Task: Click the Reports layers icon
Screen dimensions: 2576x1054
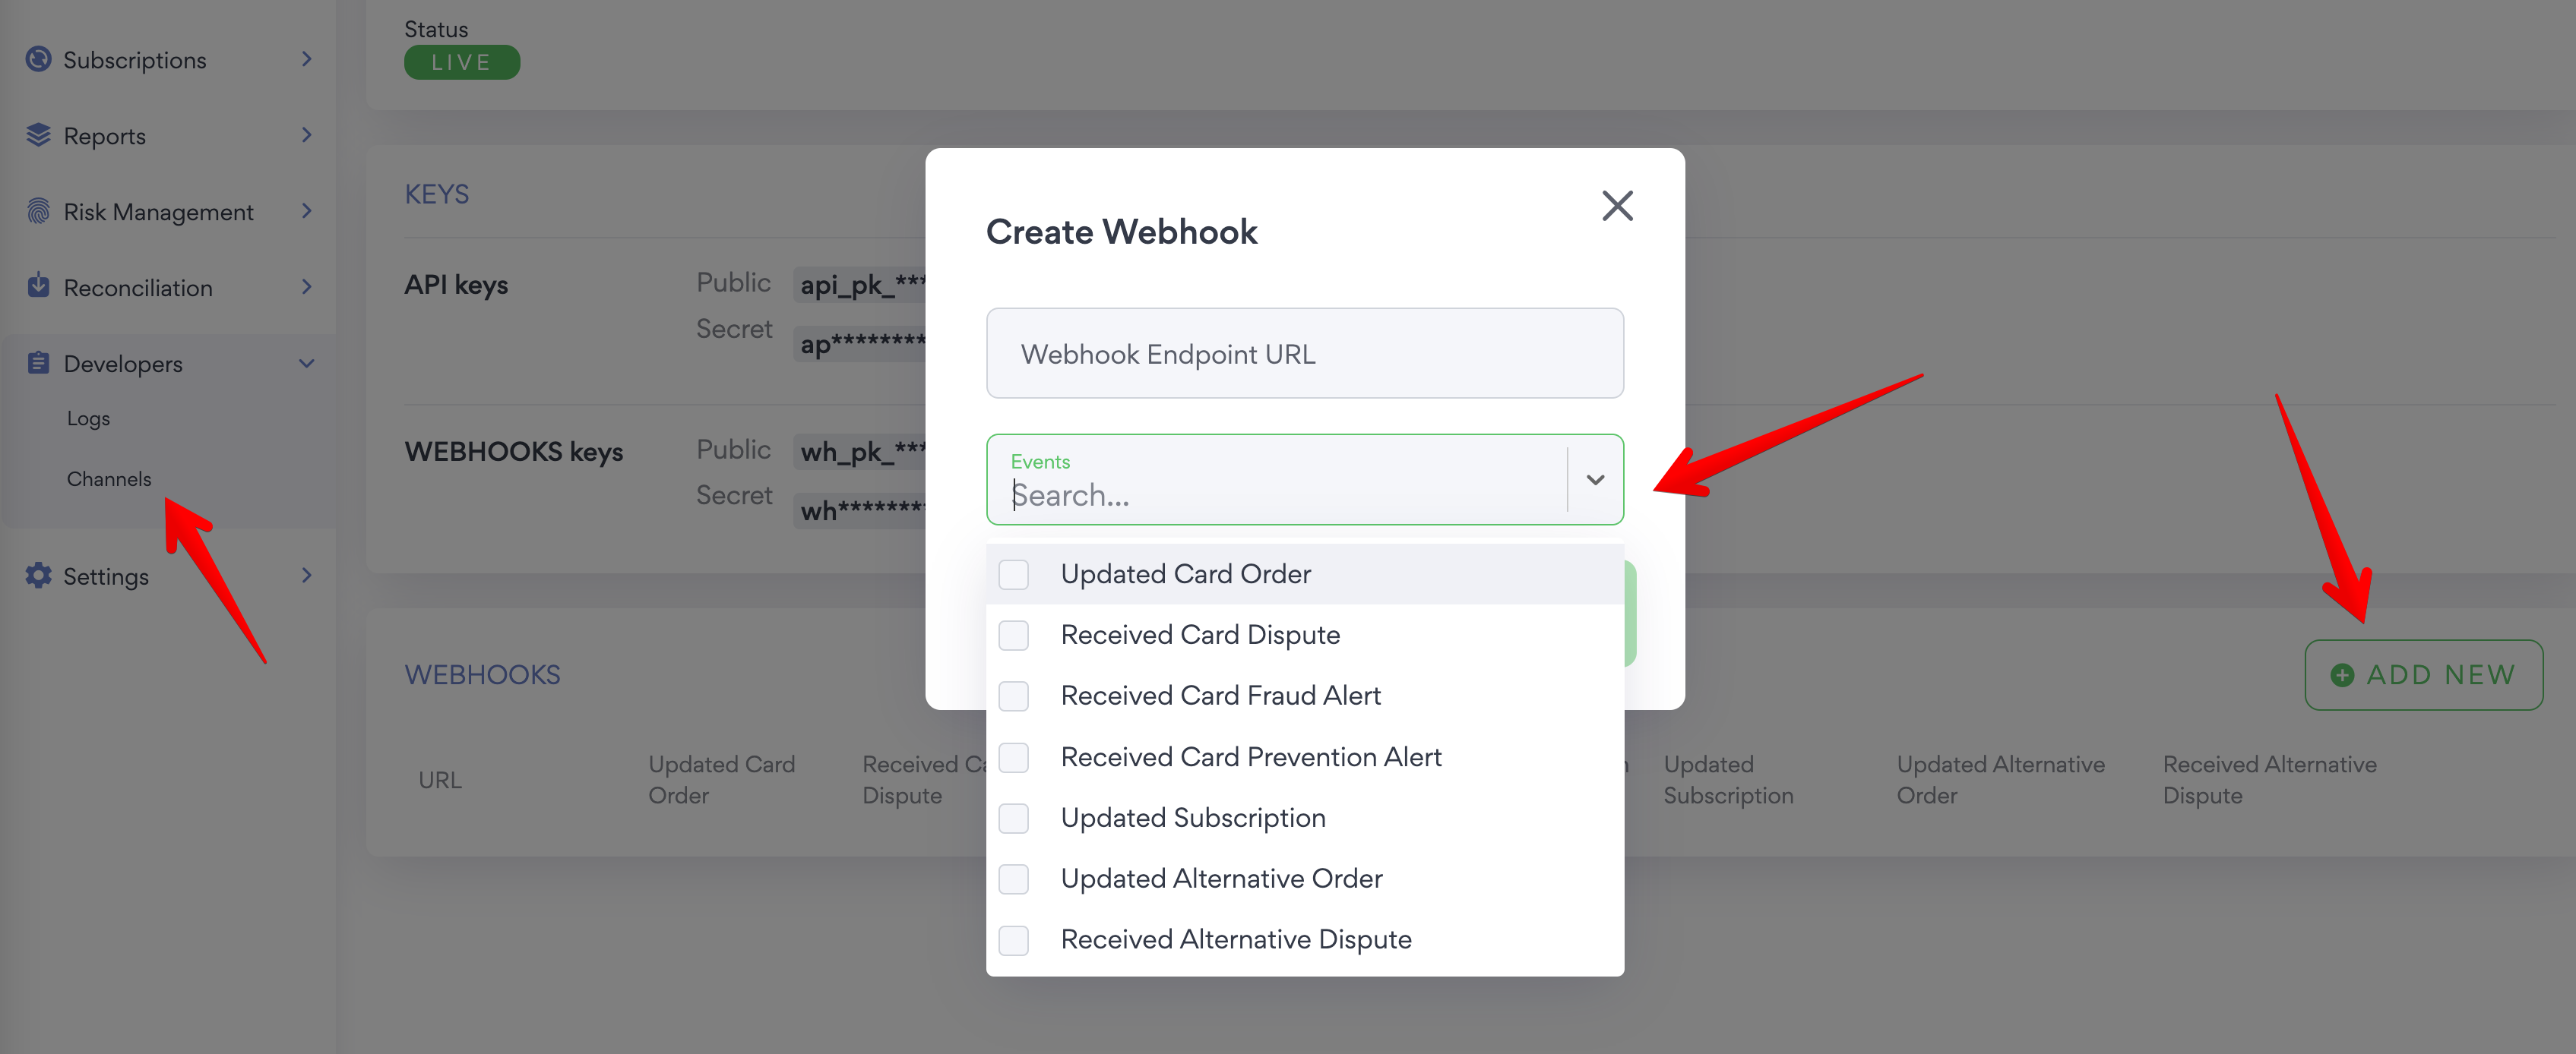Action: tap(38, 135)
